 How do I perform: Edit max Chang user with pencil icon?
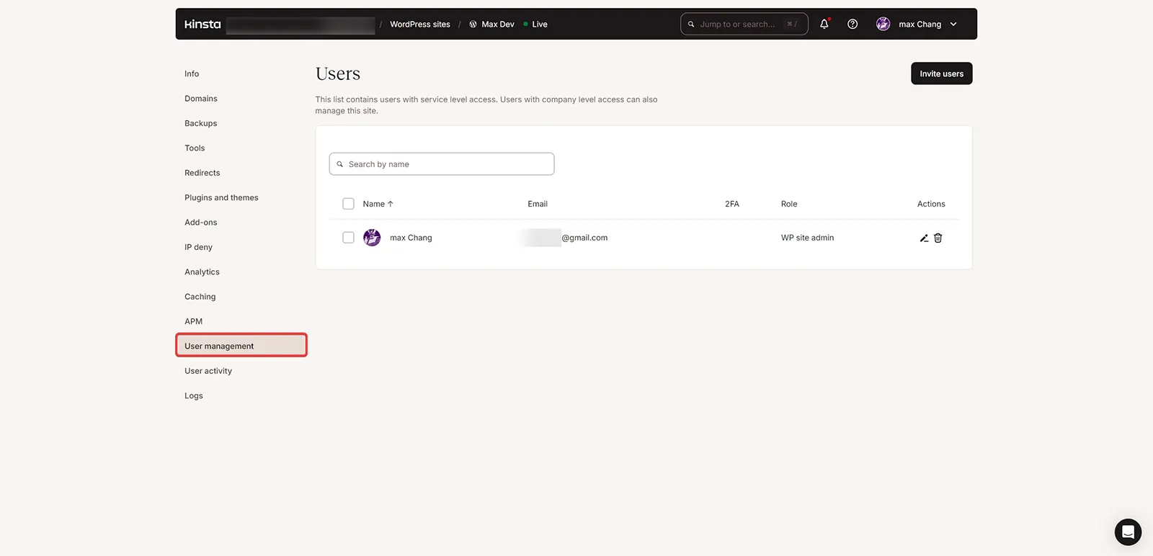coord(924,238)
